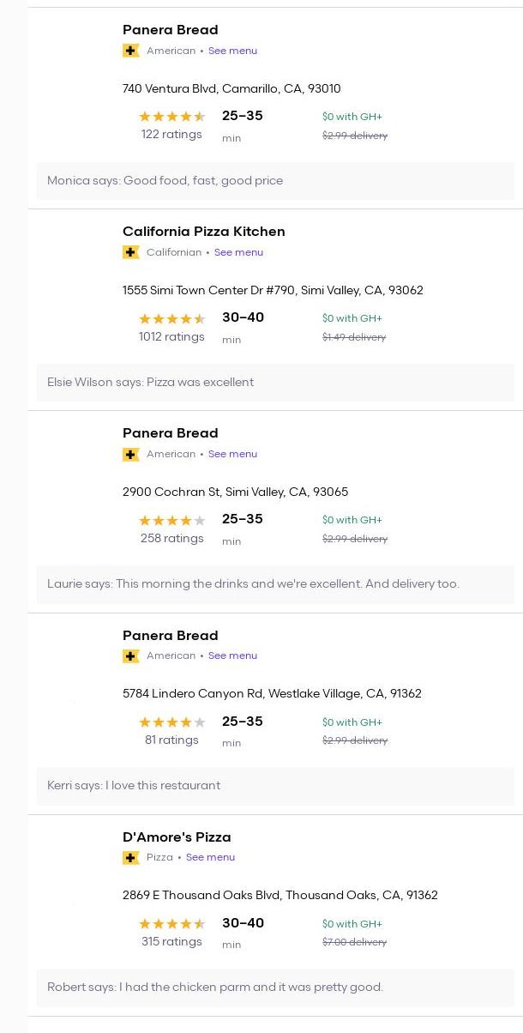The height and width of the screenshot is (1033, 523).
Task: Select Panera Bread at 740 Ventura Blvd
Action: pos(170,30)
